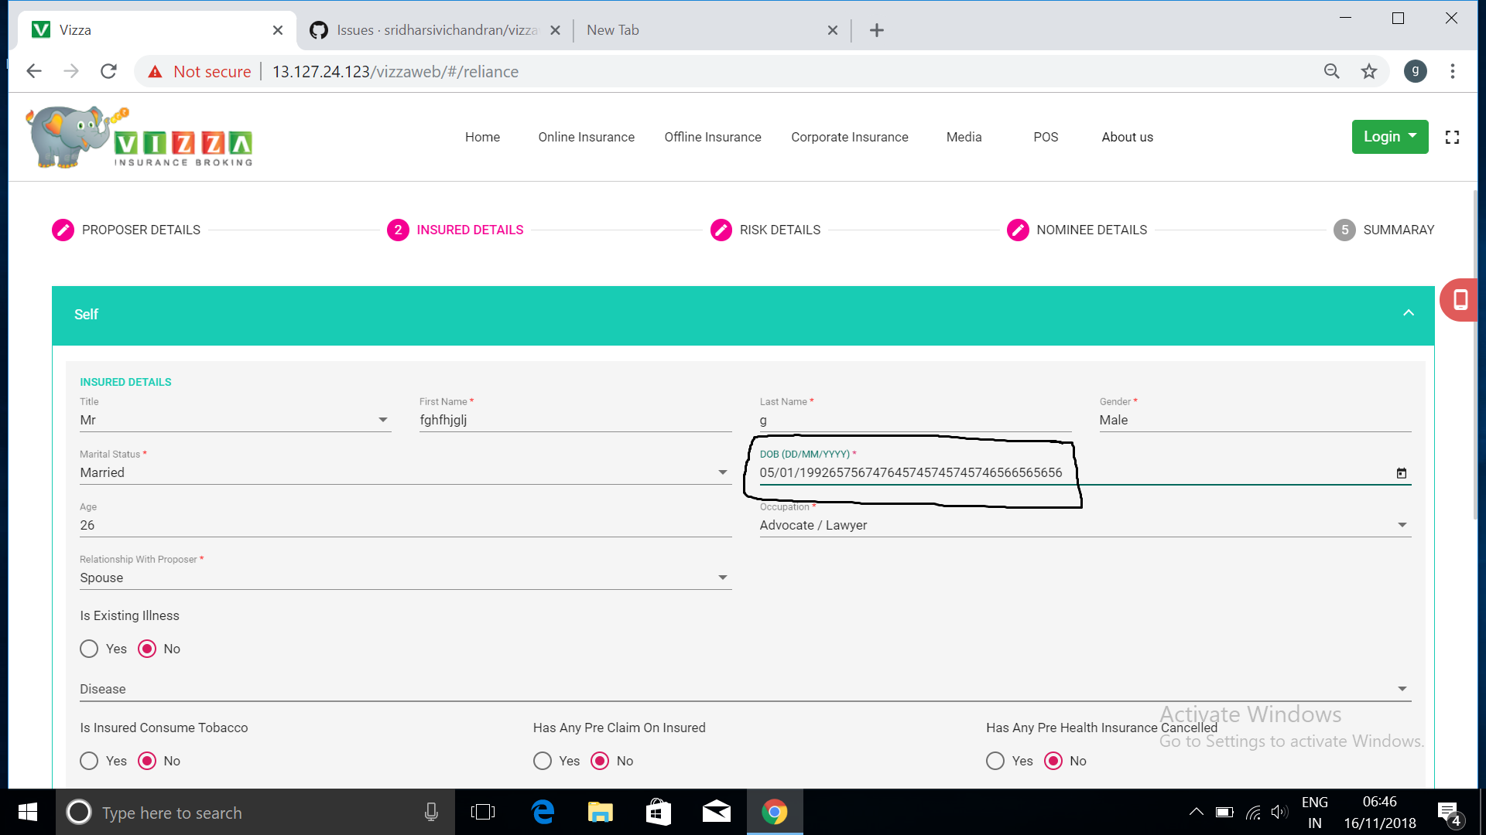
Task: Click the Vizza elephant logo
Action: [139, 137]
